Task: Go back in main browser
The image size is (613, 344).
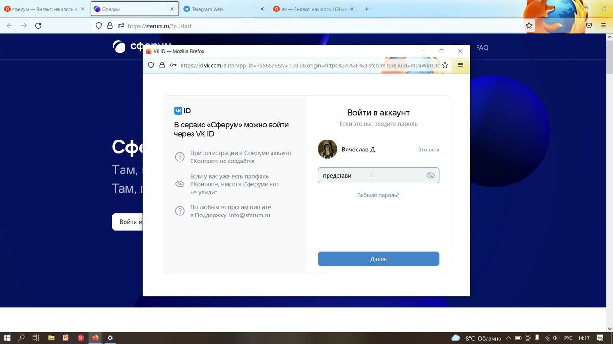Action: [x=10, y=26]
